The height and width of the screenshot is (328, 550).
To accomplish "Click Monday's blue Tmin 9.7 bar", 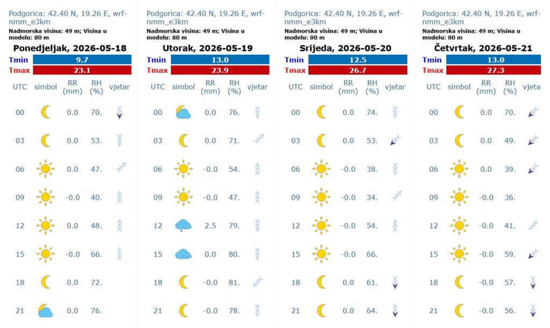I will (82, 60).
